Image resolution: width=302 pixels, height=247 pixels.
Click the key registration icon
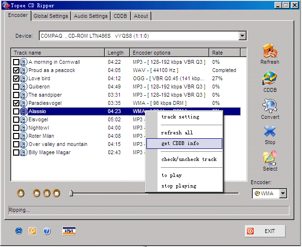click(32, 231)
